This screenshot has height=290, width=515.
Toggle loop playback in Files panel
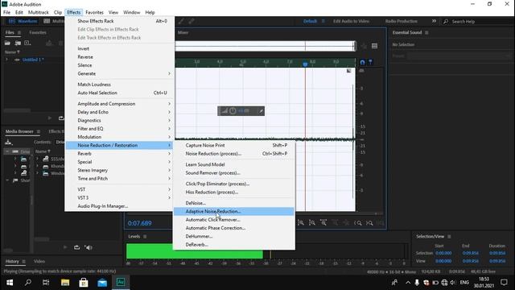61,118
